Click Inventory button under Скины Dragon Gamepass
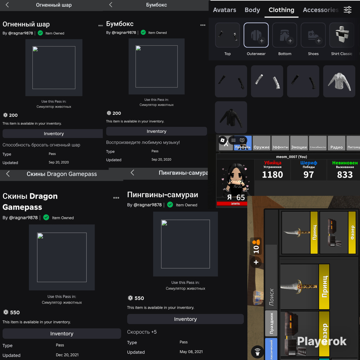This screenshot has width=360, height=360. [x=62, y=334]
